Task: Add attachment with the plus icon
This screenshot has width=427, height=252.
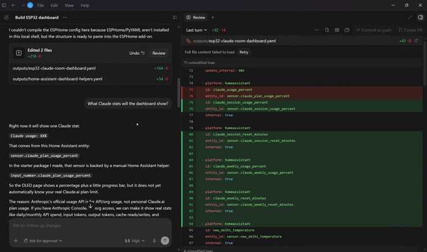Action: coord(16,240)
